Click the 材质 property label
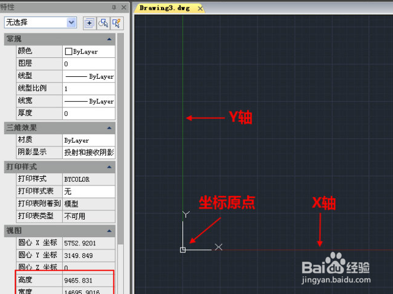 [25, 140]
